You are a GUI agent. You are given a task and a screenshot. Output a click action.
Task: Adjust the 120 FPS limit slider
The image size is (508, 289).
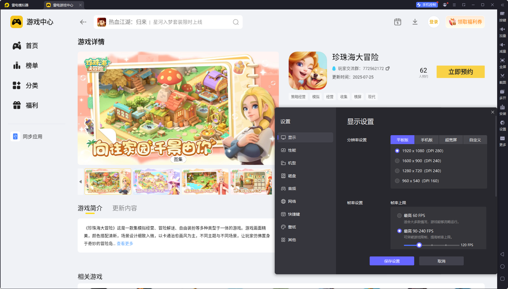click(419, 245)
